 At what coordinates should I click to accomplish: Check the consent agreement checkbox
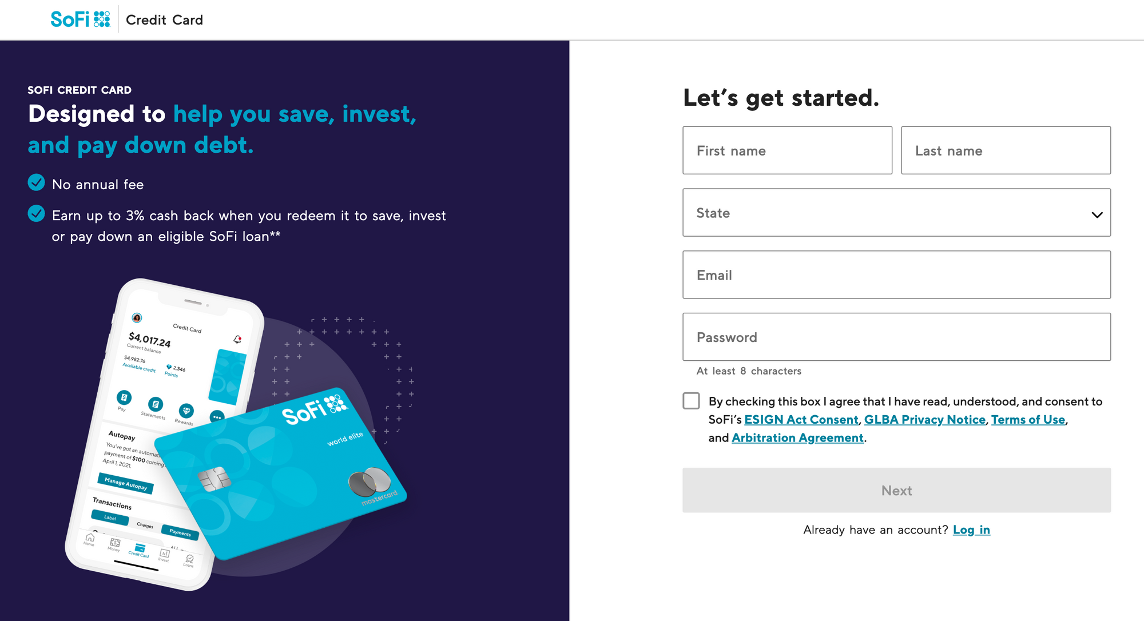tap(691, 401)
